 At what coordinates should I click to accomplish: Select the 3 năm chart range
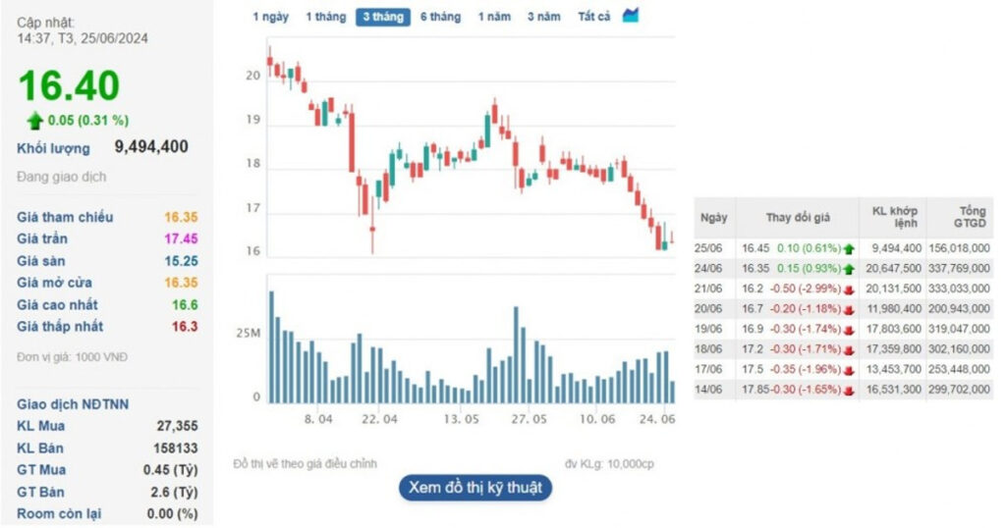pos(543,17)
